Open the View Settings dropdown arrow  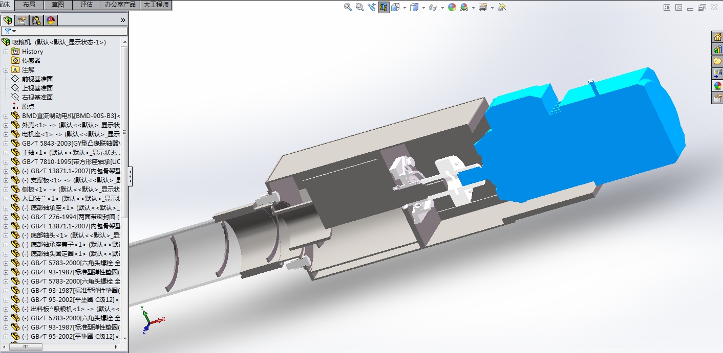pyautogui.click(x=492, y=8)
